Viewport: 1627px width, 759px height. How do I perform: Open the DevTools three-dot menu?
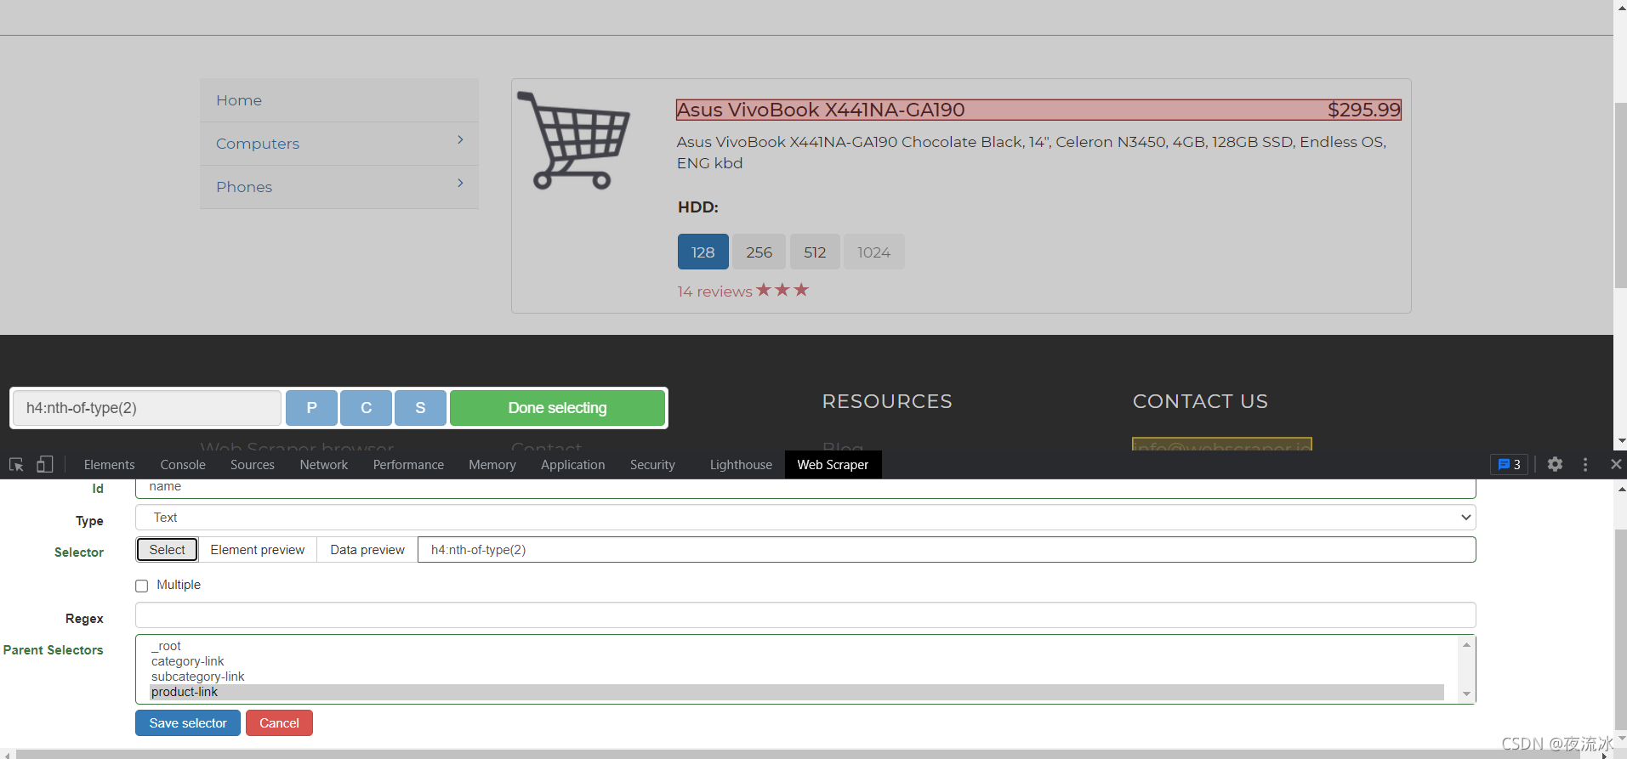click(x=1585, y=464)
